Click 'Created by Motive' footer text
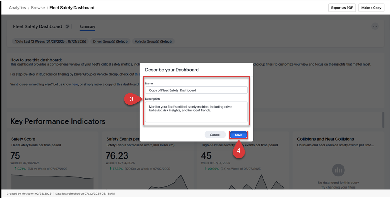 tap(29, 193)
